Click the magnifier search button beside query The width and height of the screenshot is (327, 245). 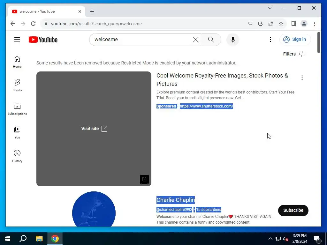(211, 40)
